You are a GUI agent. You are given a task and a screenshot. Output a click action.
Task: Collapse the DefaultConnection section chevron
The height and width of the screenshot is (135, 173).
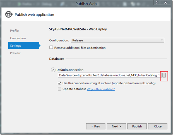[53, 70]
